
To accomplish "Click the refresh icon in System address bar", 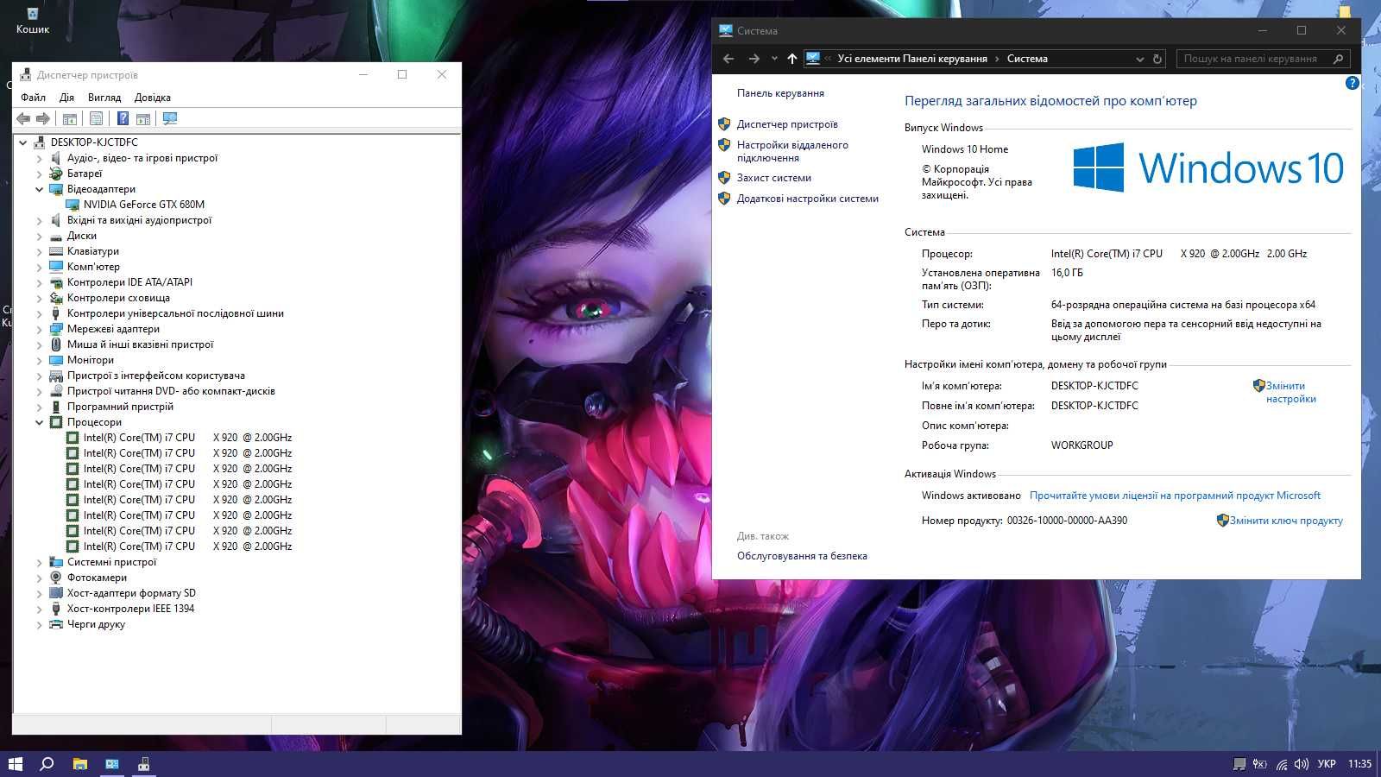I will point(1157,59).
